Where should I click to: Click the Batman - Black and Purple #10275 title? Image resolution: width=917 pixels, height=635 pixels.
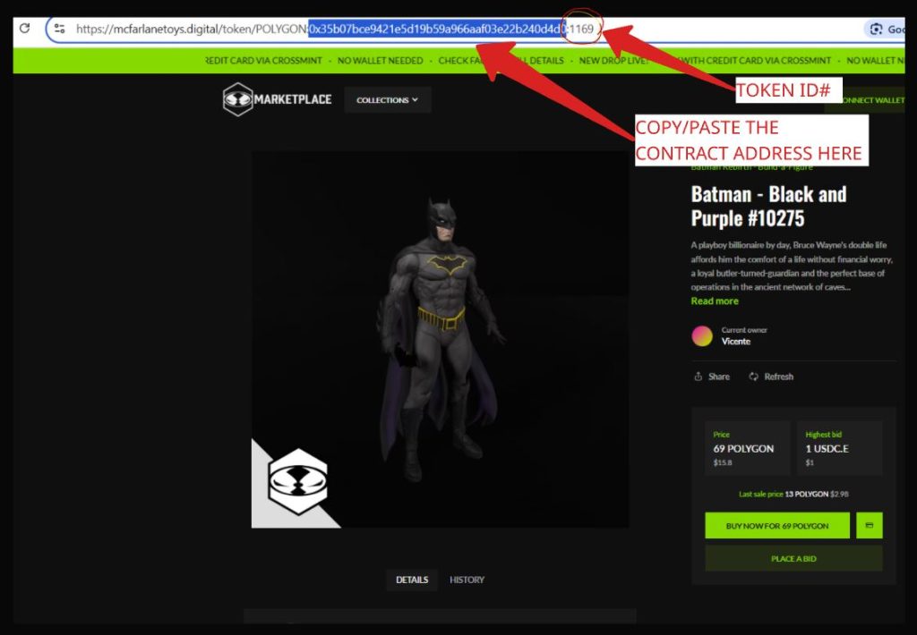pos(768,207)
